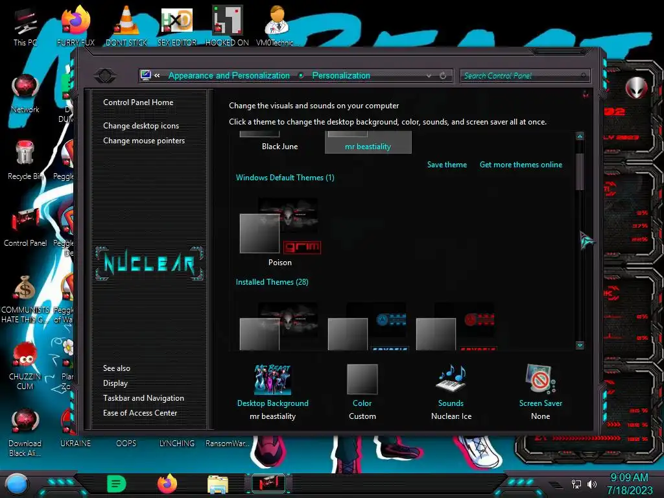
Task: Click the Alienware head gadget icon
Action: pos(636,88)
